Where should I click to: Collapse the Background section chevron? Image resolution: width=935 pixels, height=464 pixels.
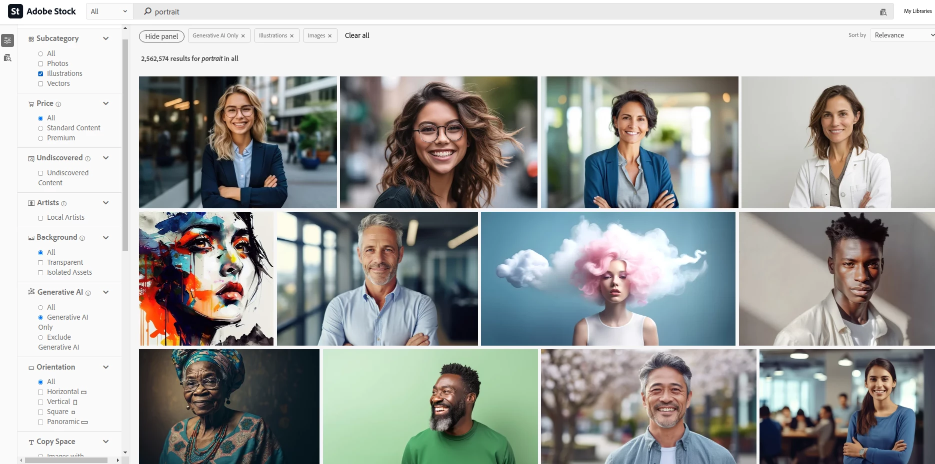click(105, 238)
